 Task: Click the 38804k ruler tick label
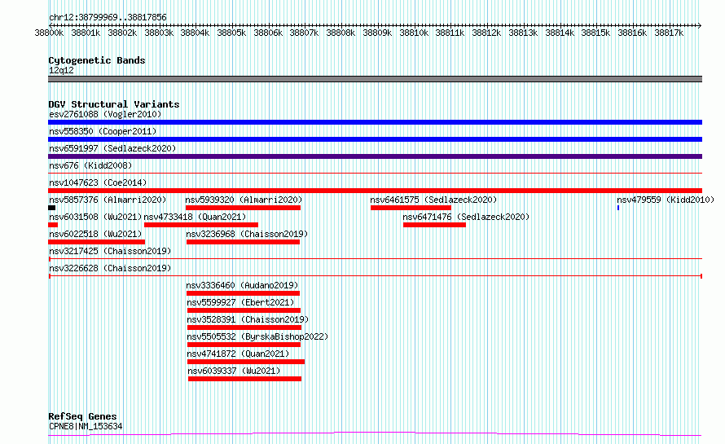(x=195, y=33)
